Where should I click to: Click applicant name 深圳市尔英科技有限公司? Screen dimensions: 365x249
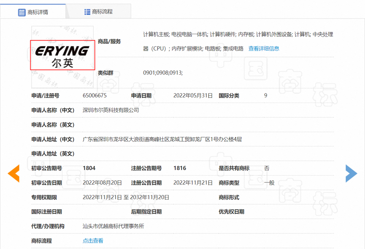111,110
